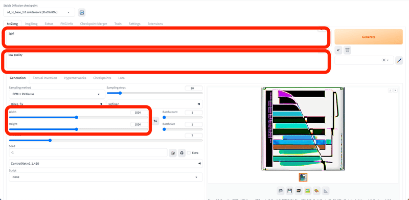Select the Checkpoints sub-tab
This screenshot has width=409, height=200.
[102, 78]
